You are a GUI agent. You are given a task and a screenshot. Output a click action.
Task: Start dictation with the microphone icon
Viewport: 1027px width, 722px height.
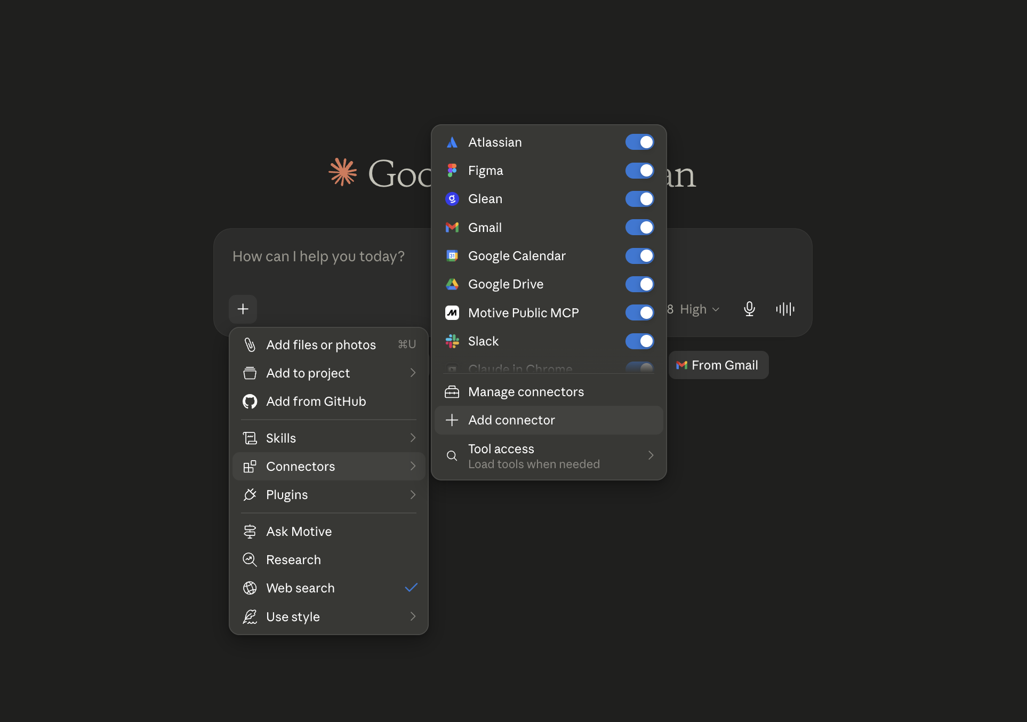(749, 309)
